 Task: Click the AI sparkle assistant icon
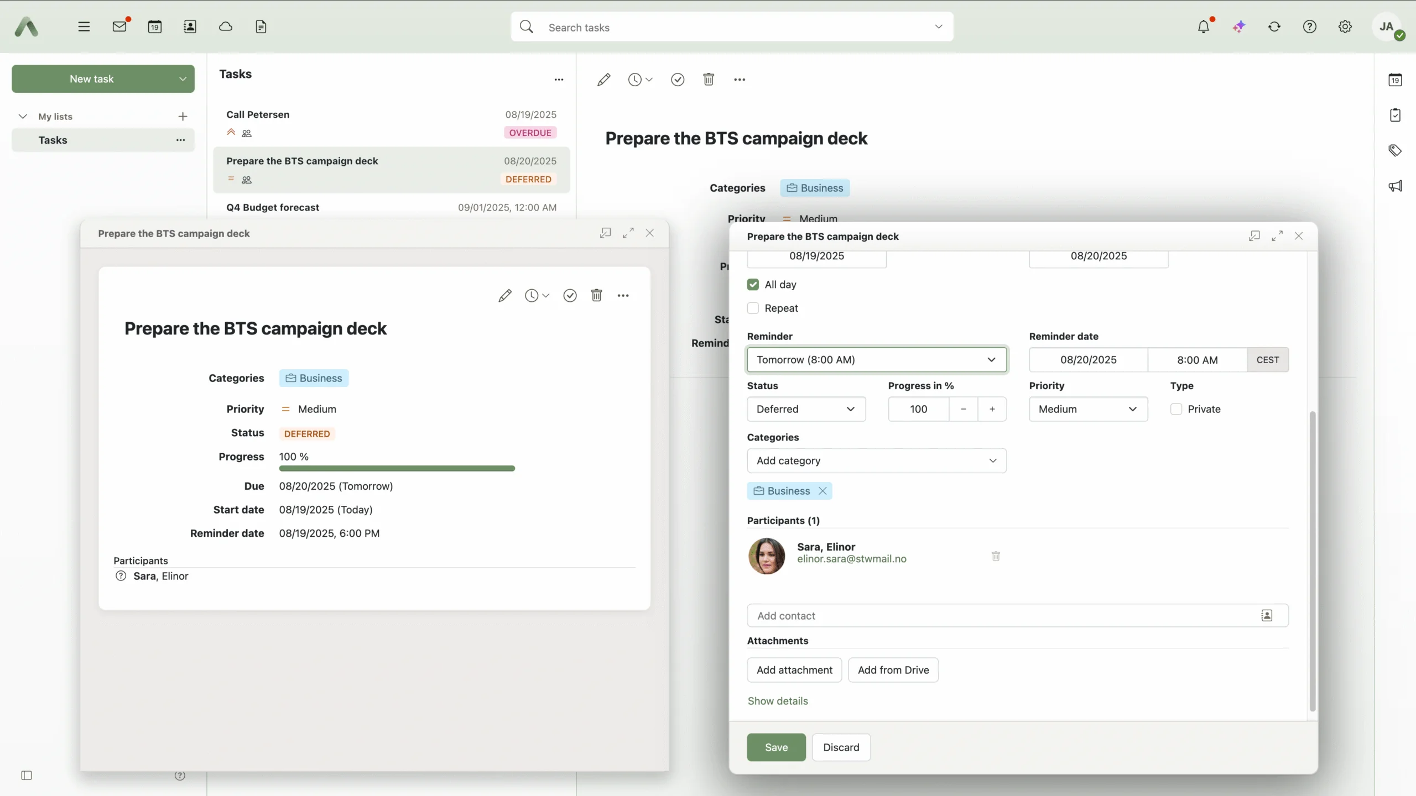pos(1239,27)
